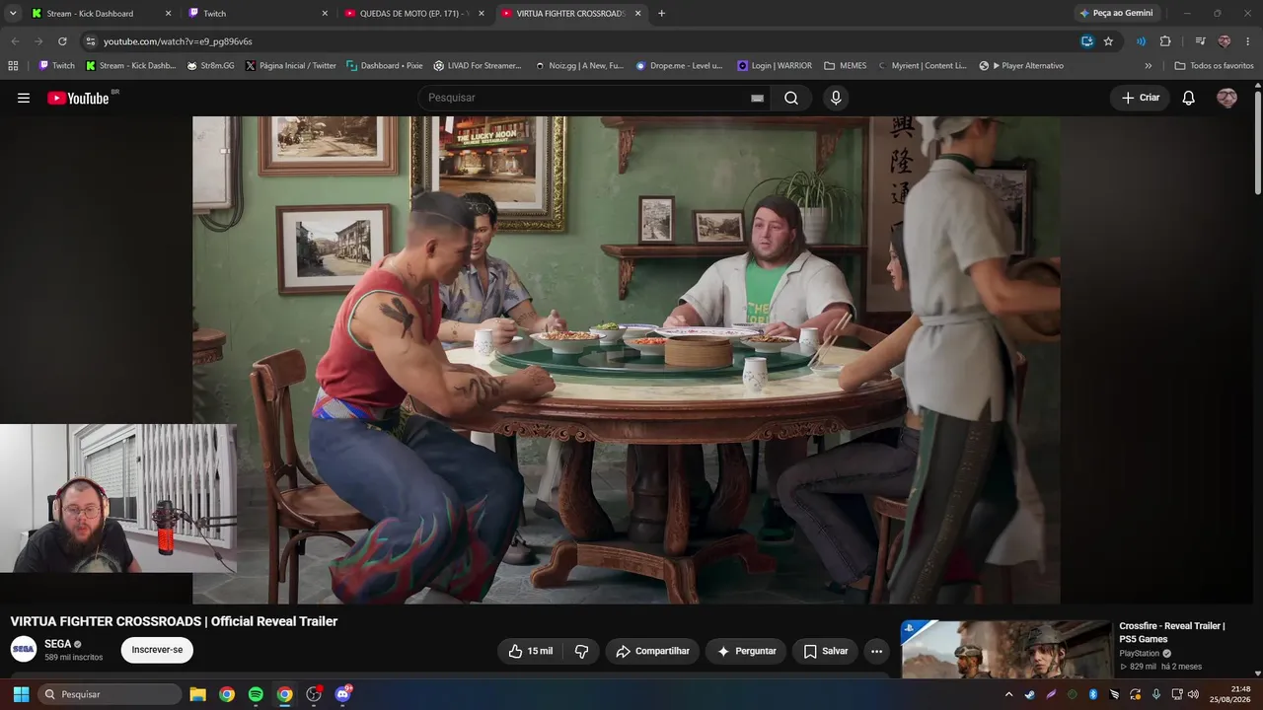Open Discord from the taskbar
The width and height of the screenshot is (1263, 710).
pos(342,694)
